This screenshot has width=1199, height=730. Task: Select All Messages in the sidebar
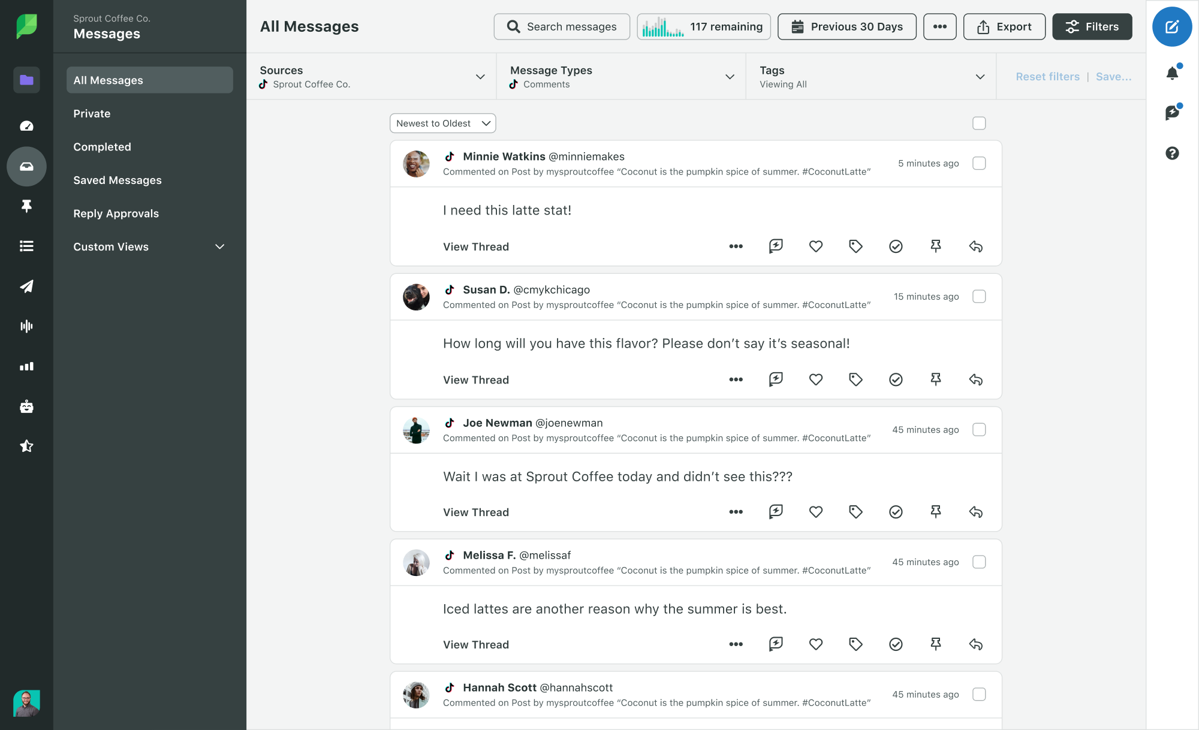(149, 80)
